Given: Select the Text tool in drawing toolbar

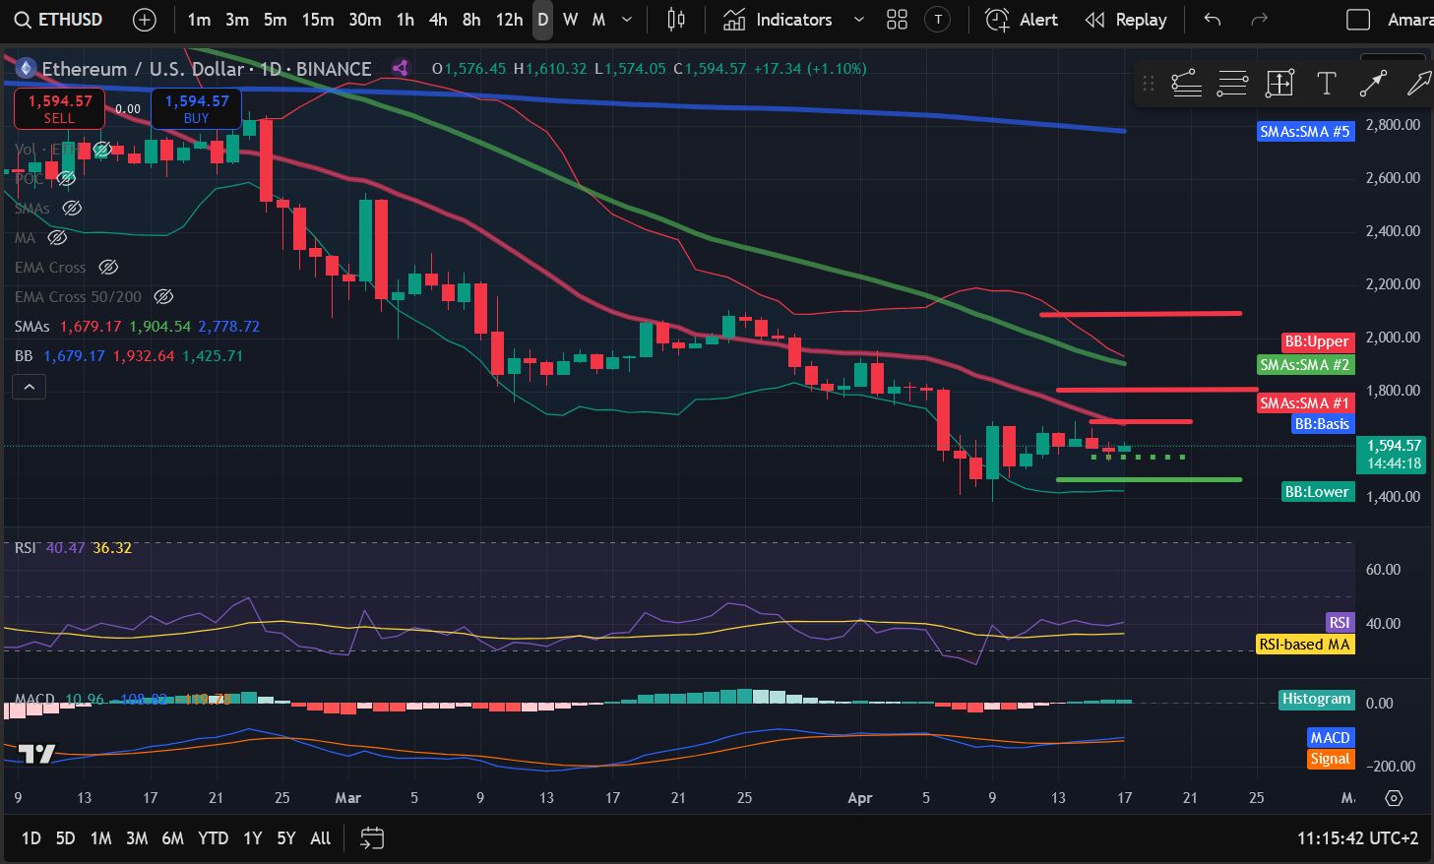Looking at the screenshot, I should pyautogui.click(x=1326, y=85).
